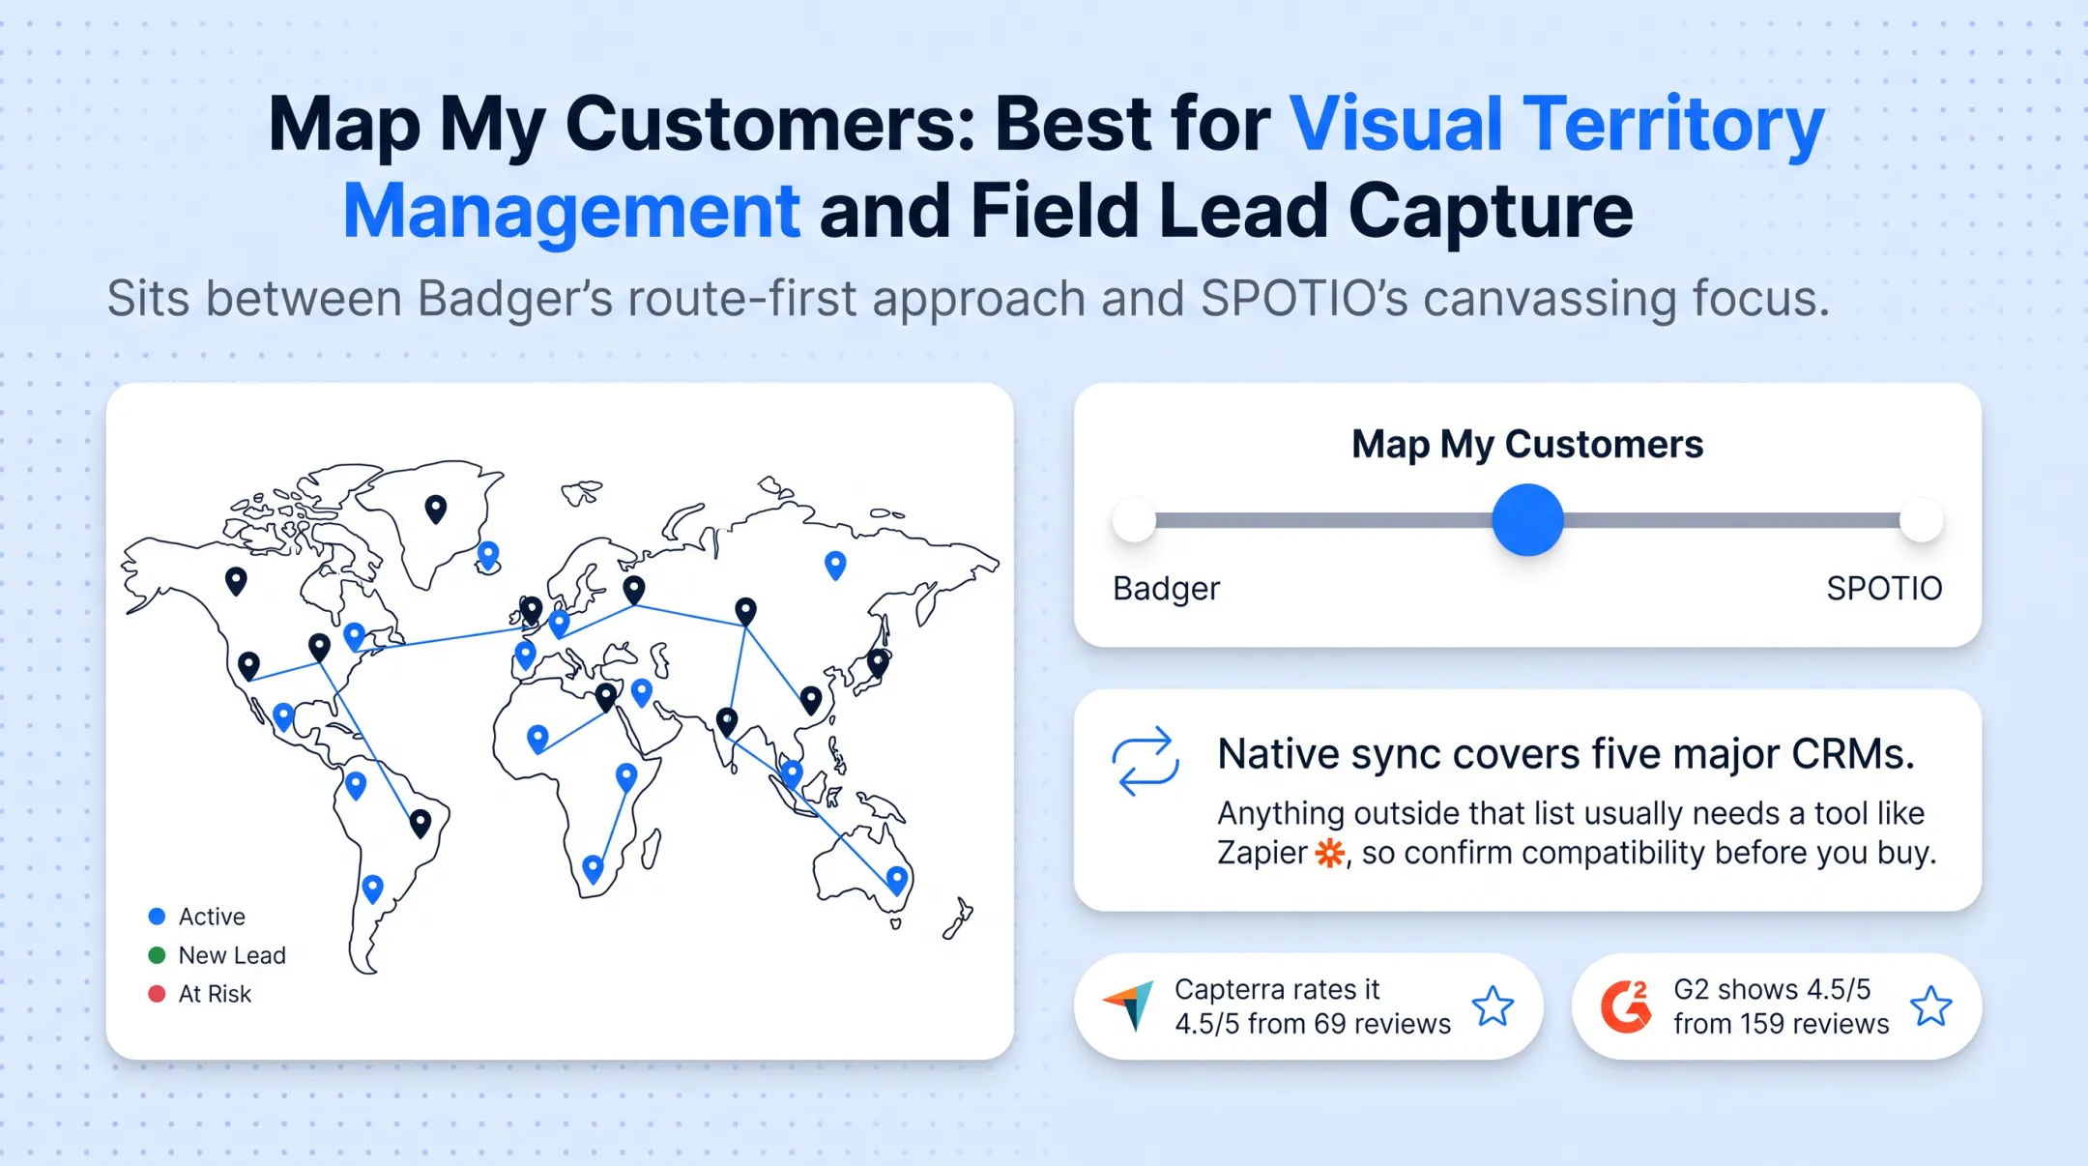Click the 'New Lead' legend label
The width and height of the screenshot is (2088, 1166).
(232, 955)
